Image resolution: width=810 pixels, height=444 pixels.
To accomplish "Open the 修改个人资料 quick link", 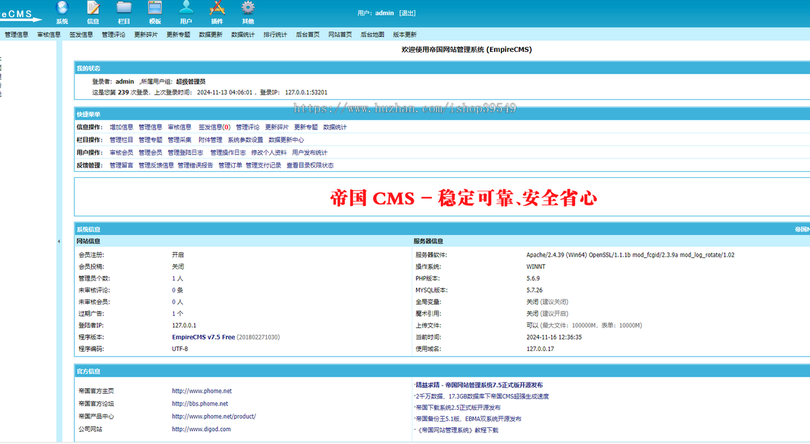I will click(x=269, y=152).
